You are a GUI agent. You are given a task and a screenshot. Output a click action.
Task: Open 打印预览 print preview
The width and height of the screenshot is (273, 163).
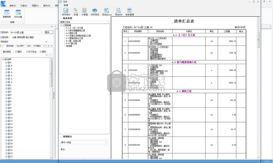pos(95,12)
